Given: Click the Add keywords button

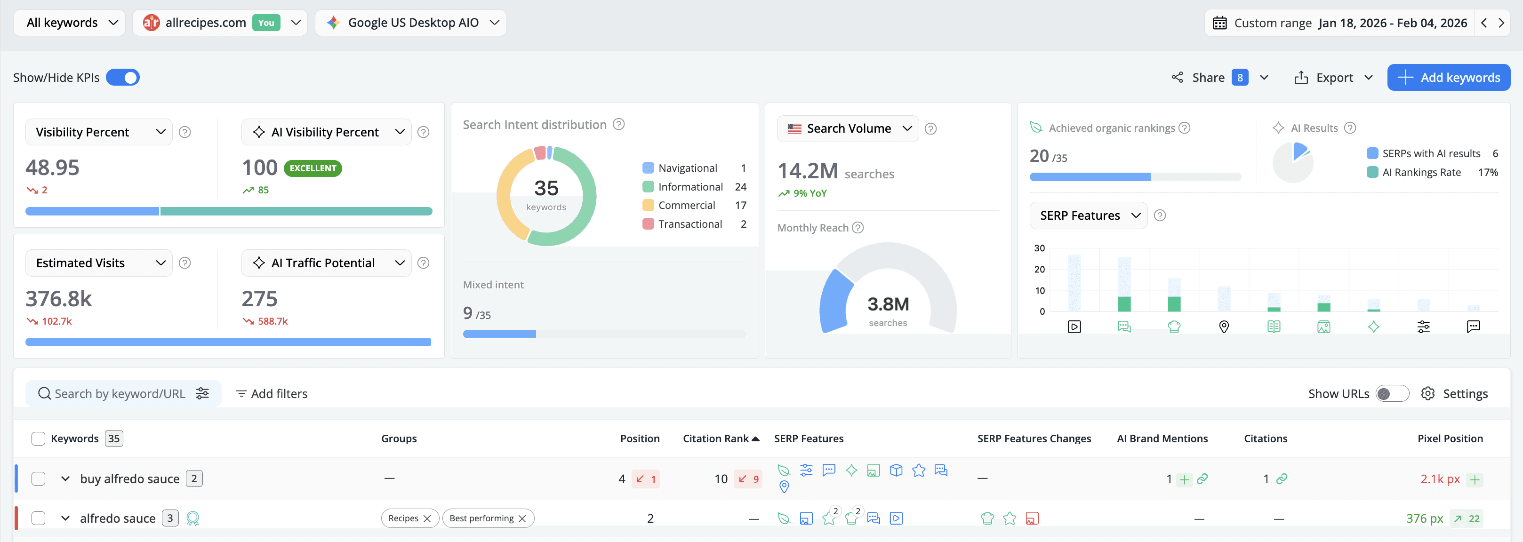Looking at the screenshot, I should point(1449,77).
